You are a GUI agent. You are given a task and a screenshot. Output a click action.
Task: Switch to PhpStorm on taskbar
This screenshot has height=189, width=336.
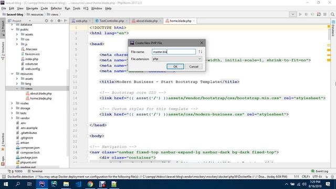tap(42, 184)
